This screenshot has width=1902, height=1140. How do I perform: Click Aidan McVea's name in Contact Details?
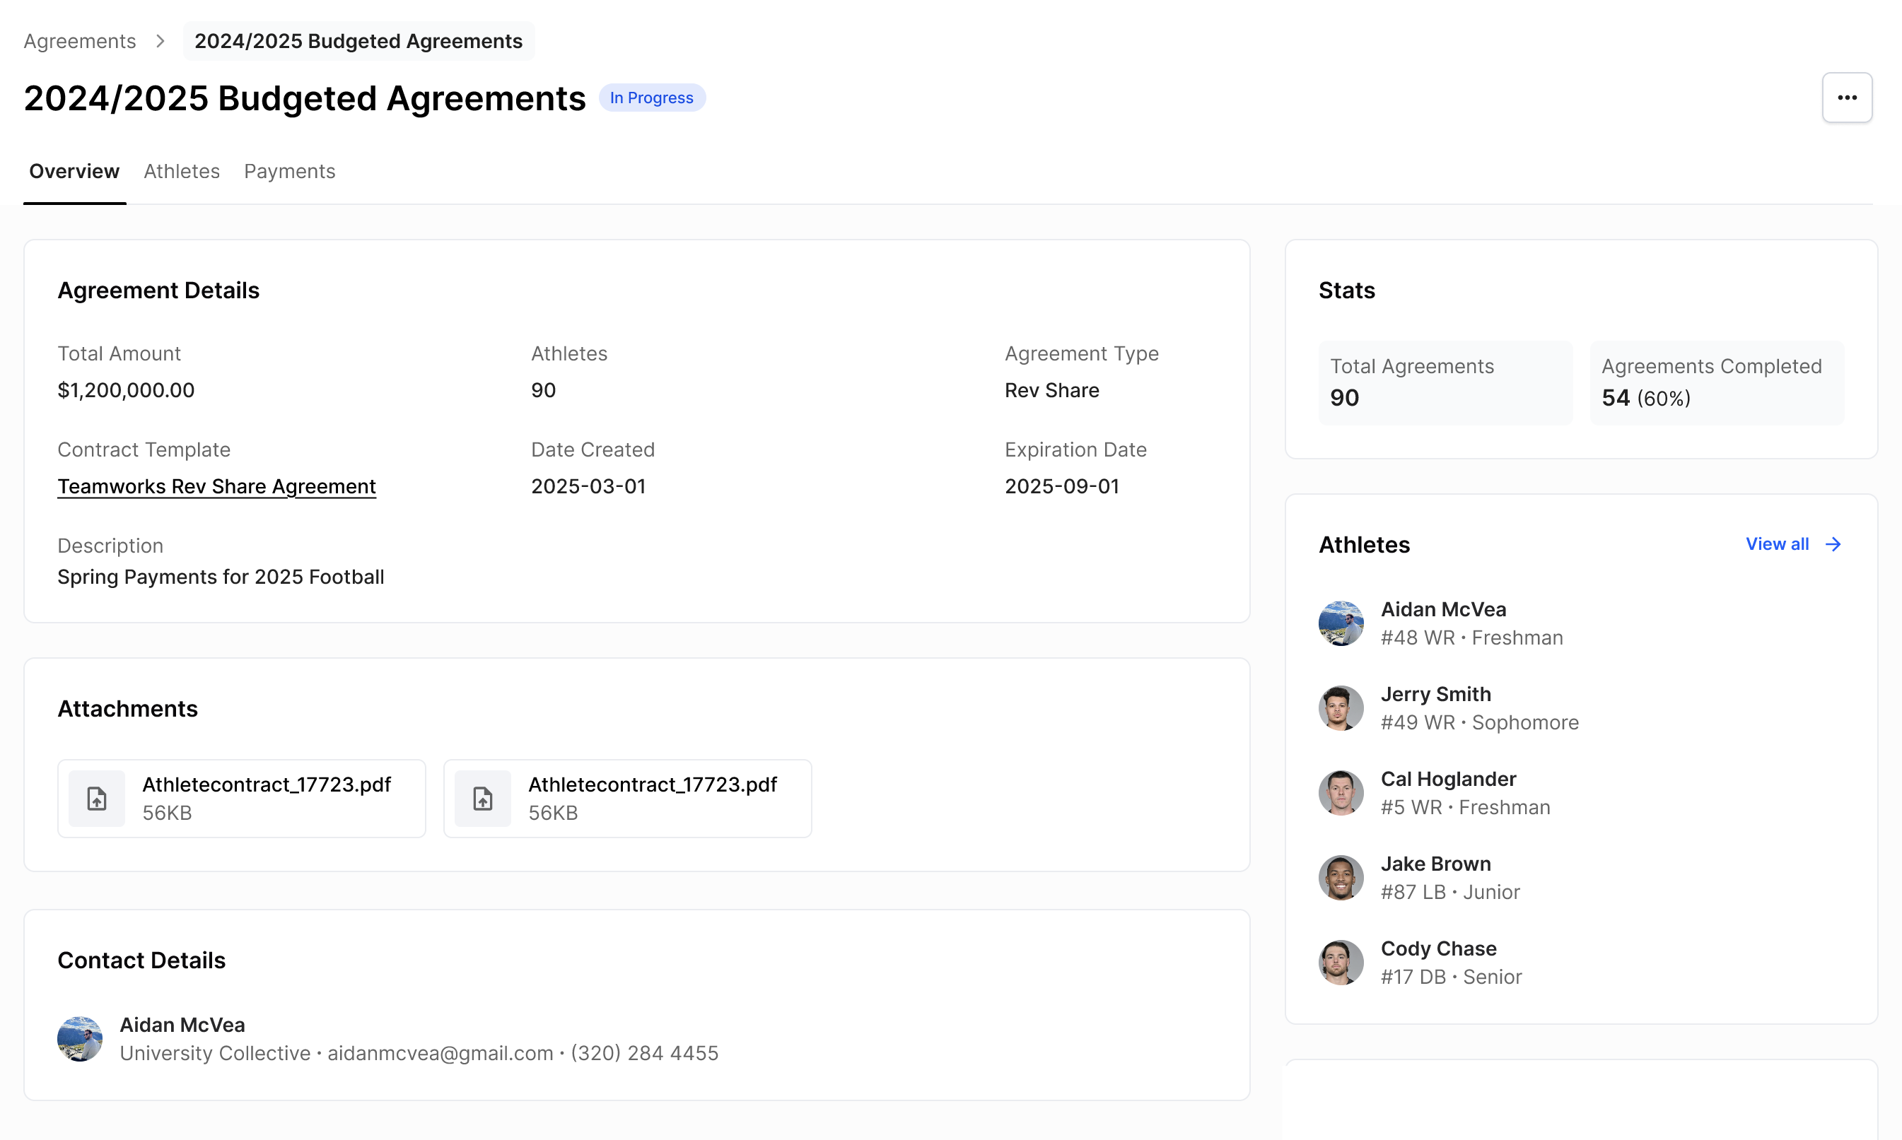point(182,1025)
